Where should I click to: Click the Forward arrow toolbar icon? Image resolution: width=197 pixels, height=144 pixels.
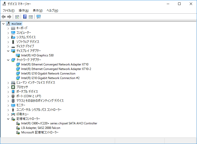pos(9,17)
